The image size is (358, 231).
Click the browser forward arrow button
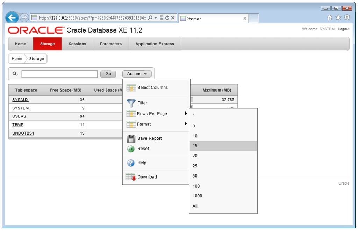tap(24, 17)
